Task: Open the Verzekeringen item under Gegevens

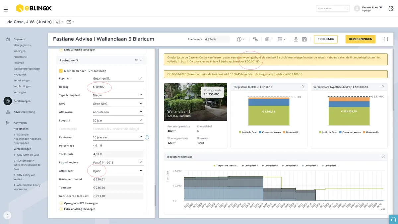Action: 22,81
